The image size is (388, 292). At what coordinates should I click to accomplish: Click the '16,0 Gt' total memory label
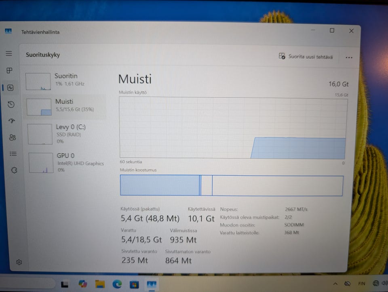click(339, 84)
